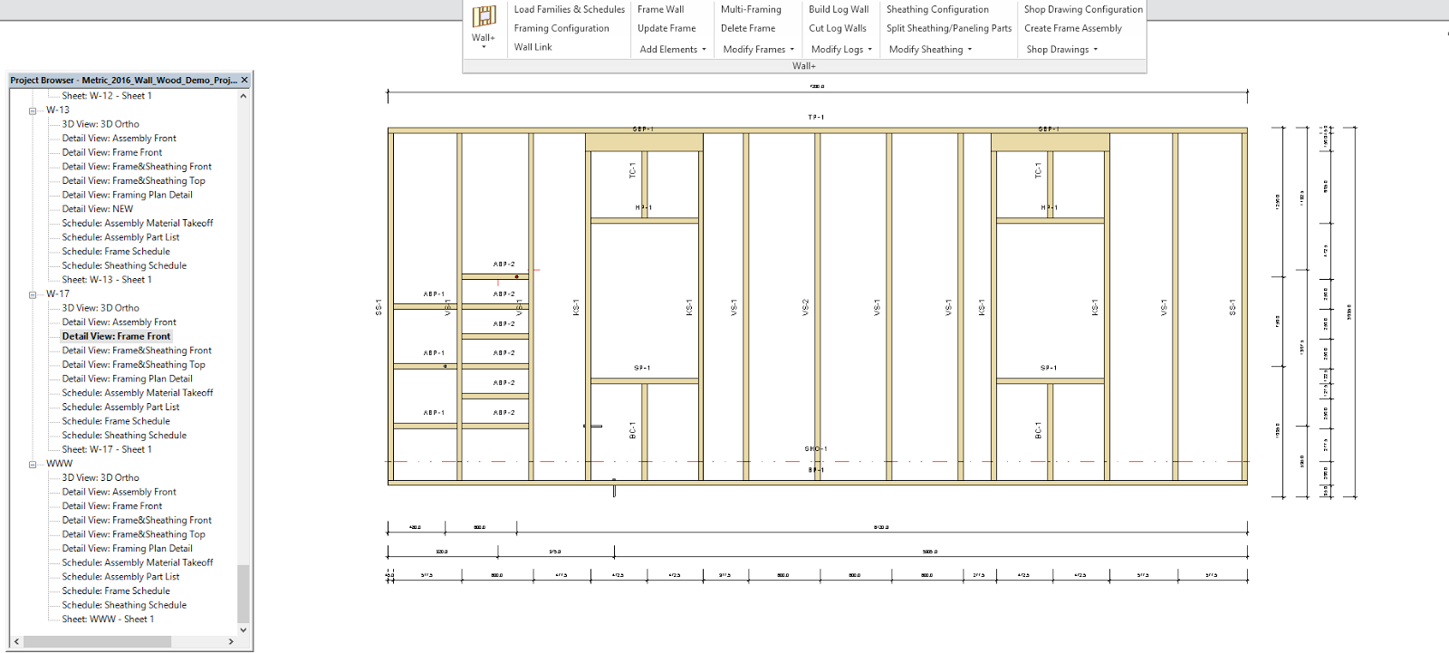Click the Project Browser scroll down arrow
The image size is (1449, 653).
tap(243, 629)
